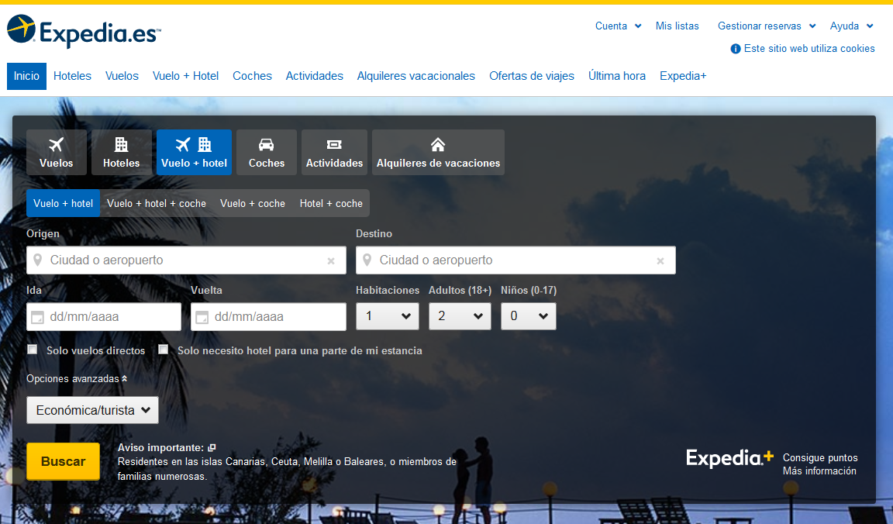This screenshot has height=524, width=893.
Task: Click the Expedia+ rewards logo
Action: point(729,458)
